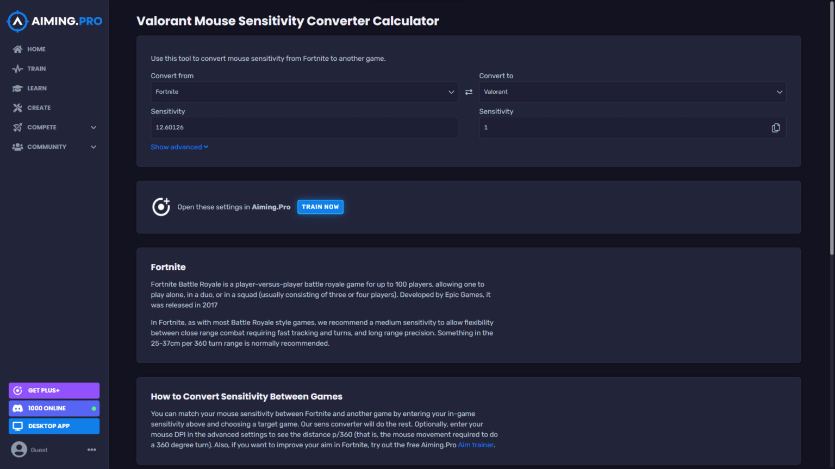Viewport: 835px width, 469px height.
Task: Expand the Compete menu
Action: [93, 127]
